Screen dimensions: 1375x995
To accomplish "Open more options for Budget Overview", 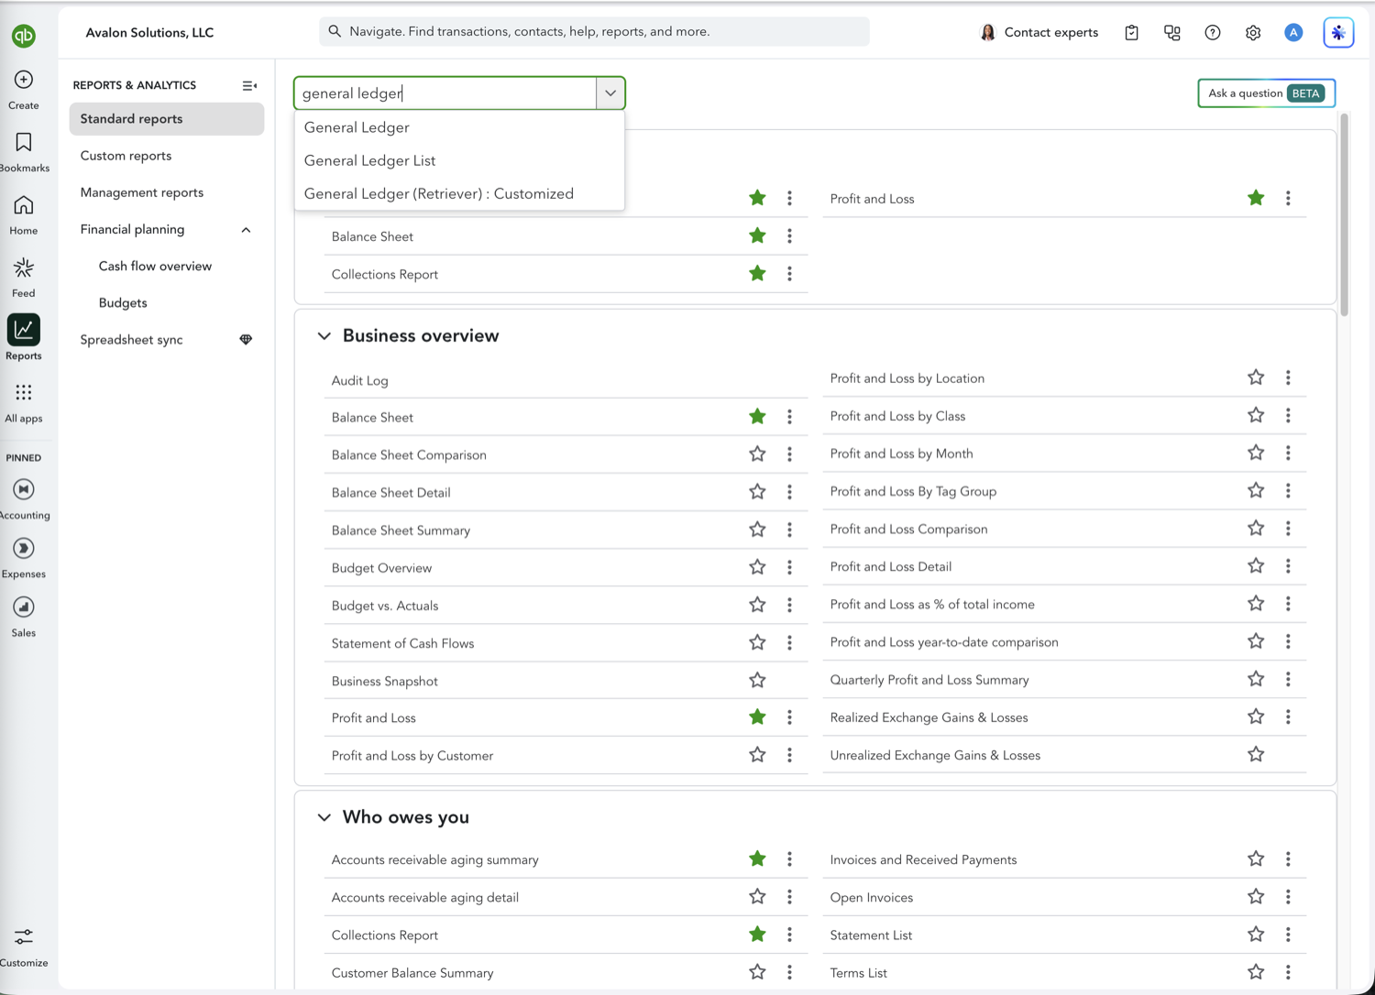I will 789,568.
